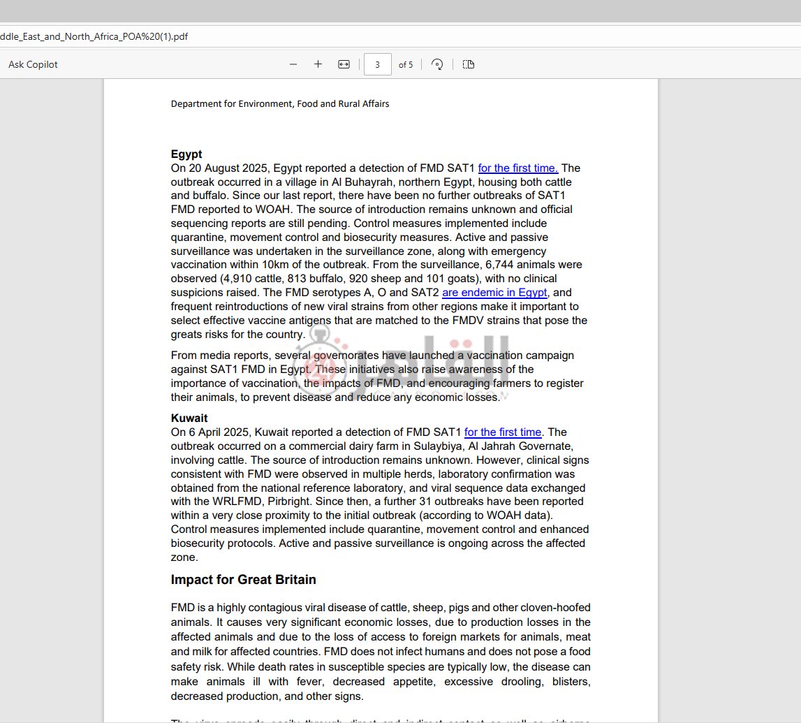Screen dimensions: 801x723
Task: Open Egypt's "for the first time" link
Action: tap(517, 168)
